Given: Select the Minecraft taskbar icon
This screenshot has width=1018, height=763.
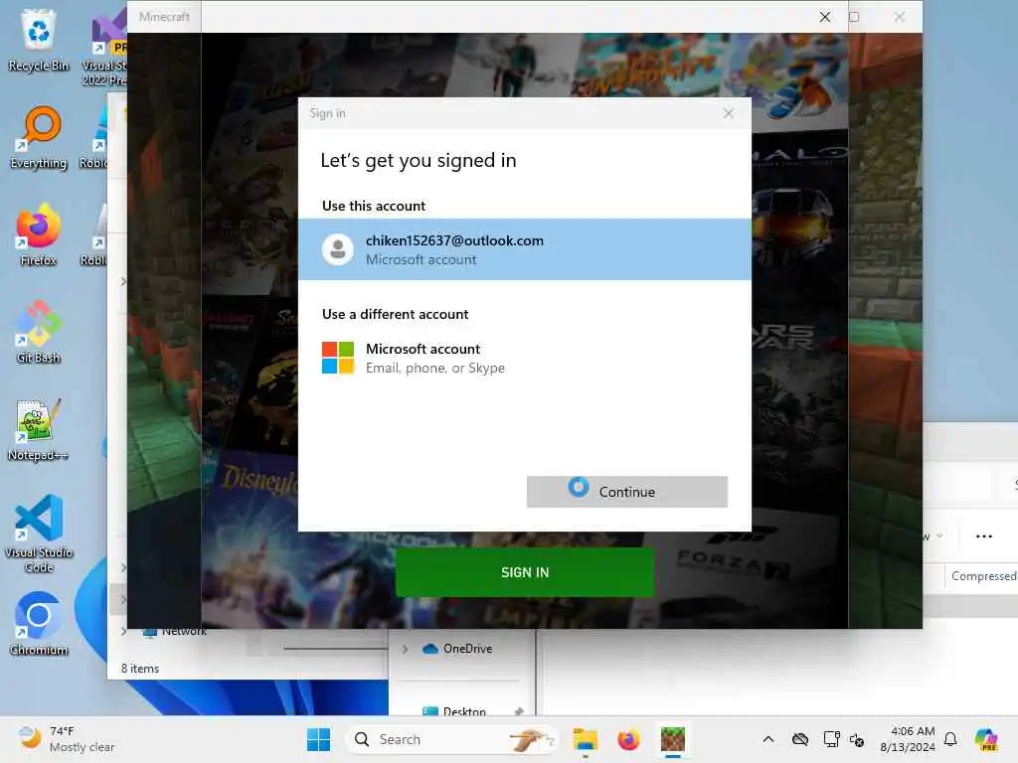Looking at the screenshot, I should 673,739.
